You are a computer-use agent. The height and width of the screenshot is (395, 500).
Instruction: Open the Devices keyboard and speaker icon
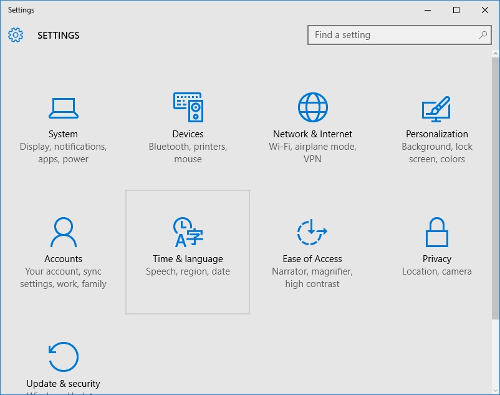coord(188,107)
